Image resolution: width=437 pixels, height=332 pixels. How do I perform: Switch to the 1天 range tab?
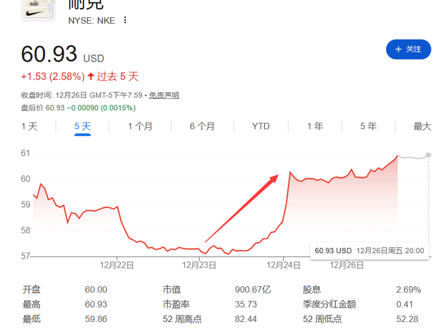pos(29,126)
